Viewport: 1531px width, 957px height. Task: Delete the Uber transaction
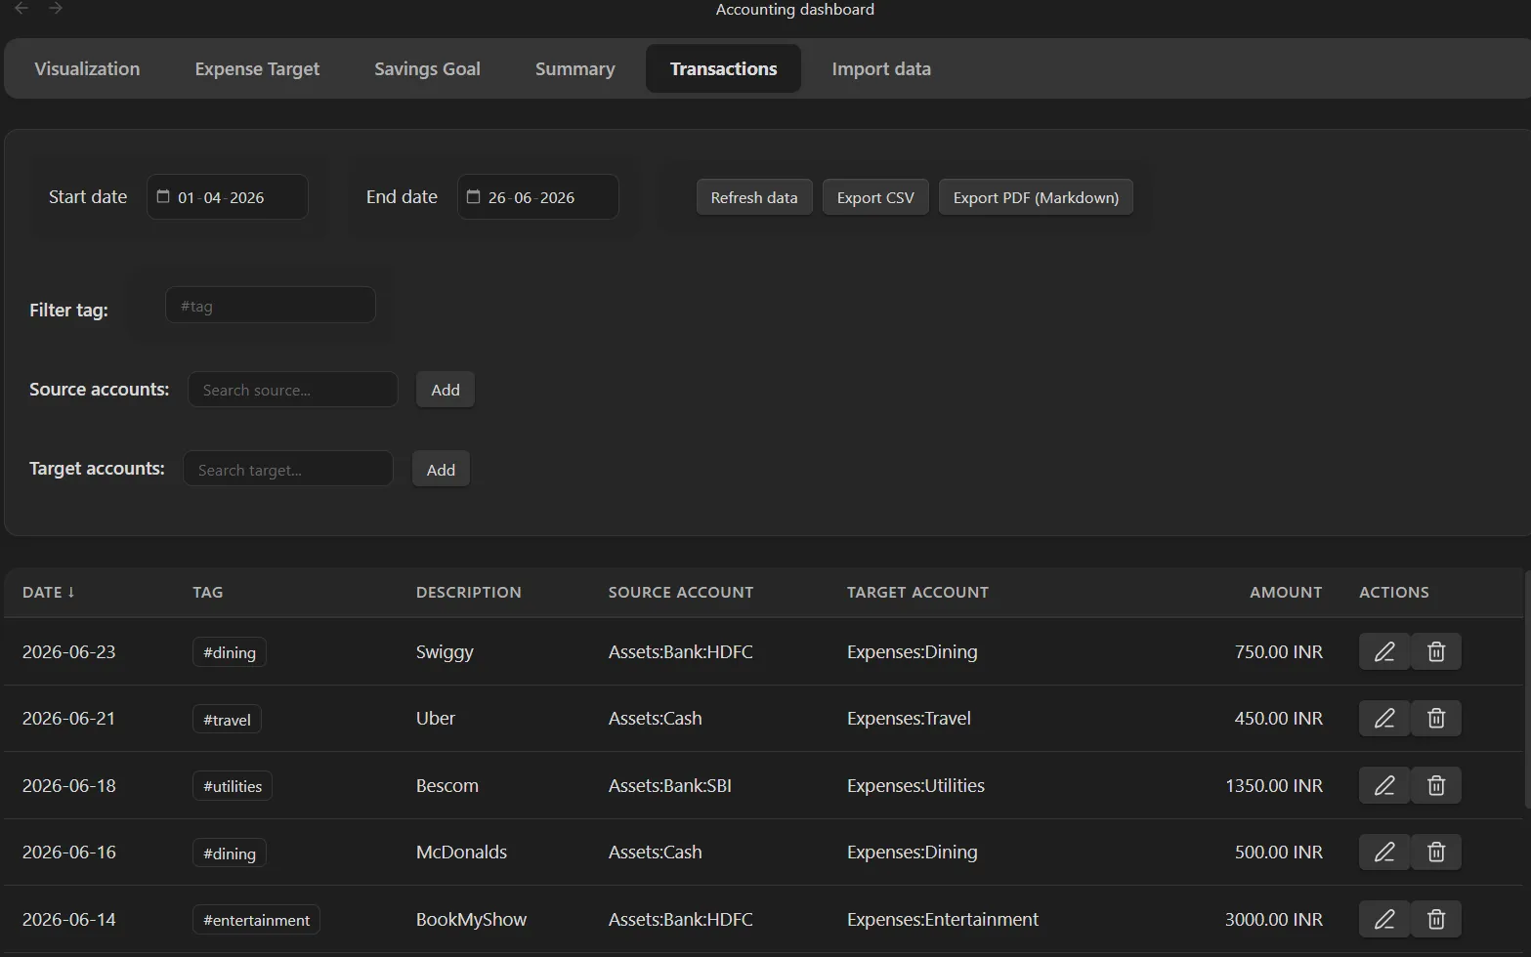(x=1436, y=719)
